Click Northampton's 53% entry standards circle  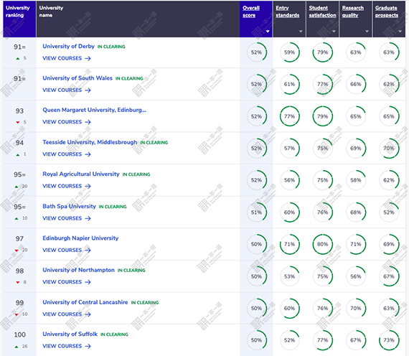coord(290,276)
